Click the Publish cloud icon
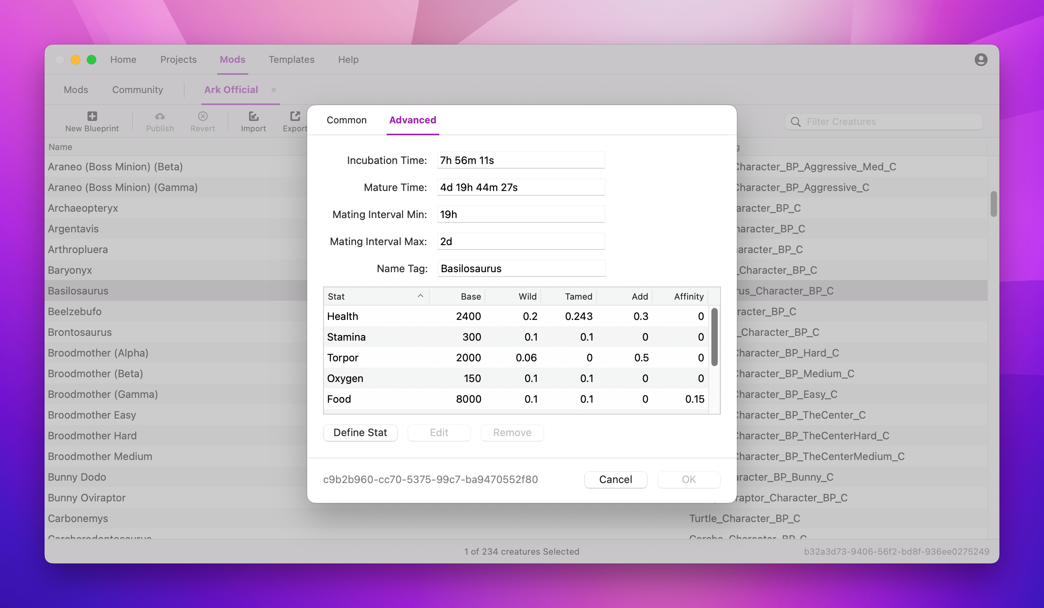 click(160, 116)
